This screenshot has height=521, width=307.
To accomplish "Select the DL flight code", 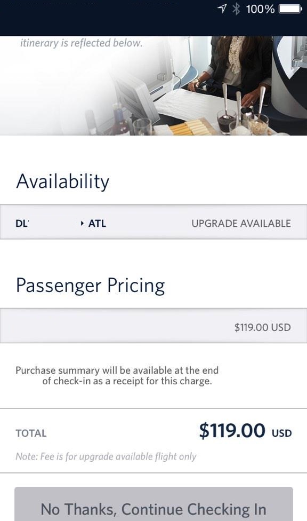I will (x=22, y=223).
